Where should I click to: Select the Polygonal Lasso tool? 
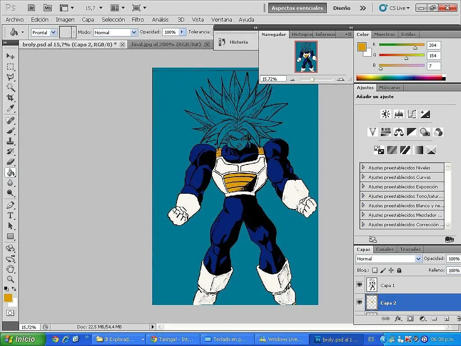click(10, 77)
